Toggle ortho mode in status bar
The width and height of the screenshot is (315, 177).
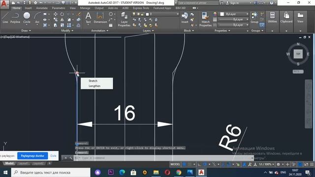pyautogui.click(x=199, y=164)
